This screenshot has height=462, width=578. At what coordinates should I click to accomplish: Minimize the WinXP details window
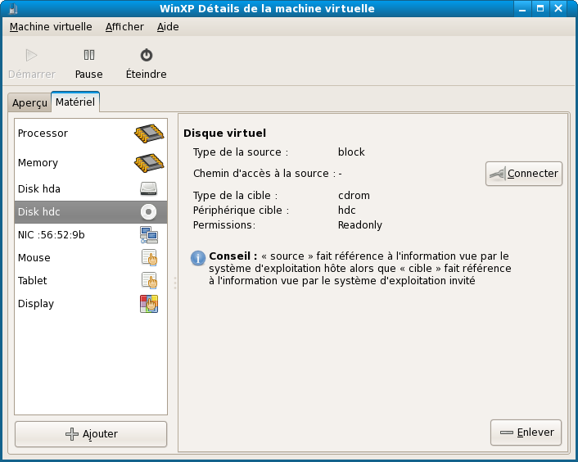(x=522, y=8)
